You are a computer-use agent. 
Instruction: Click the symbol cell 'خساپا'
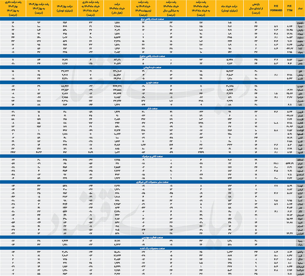[300, 90]
